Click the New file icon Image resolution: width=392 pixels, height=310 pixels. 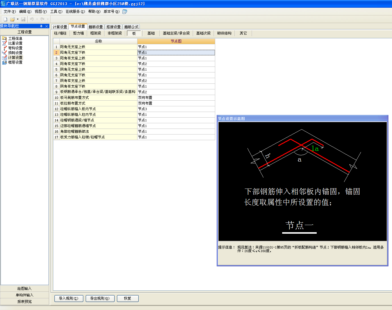(x=5, y=19)
